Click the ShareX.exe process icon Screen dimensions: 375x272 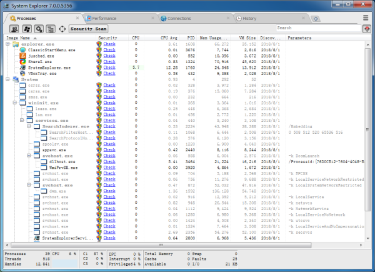pyautogui.click(x=22, y=61)
